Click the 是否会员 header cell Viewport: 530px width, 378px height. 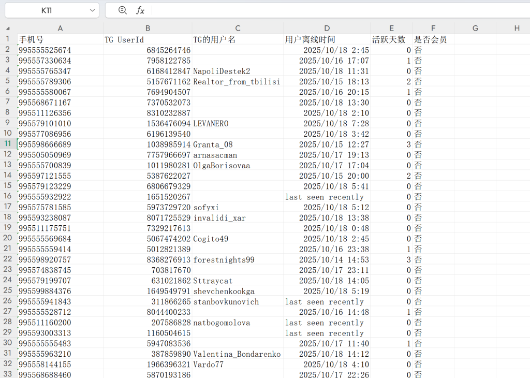[x=433, y=39]
